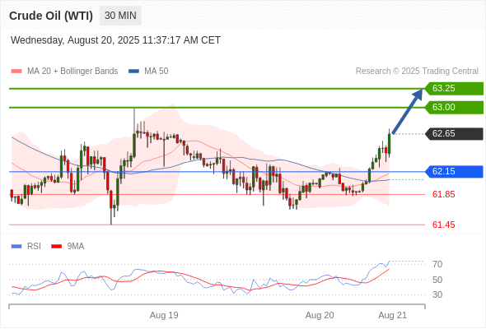The height and width of the screenshot is (329, 486).
Task: Click the pink MA 20 Bollinger legend swatch
Action: (16, 72)
